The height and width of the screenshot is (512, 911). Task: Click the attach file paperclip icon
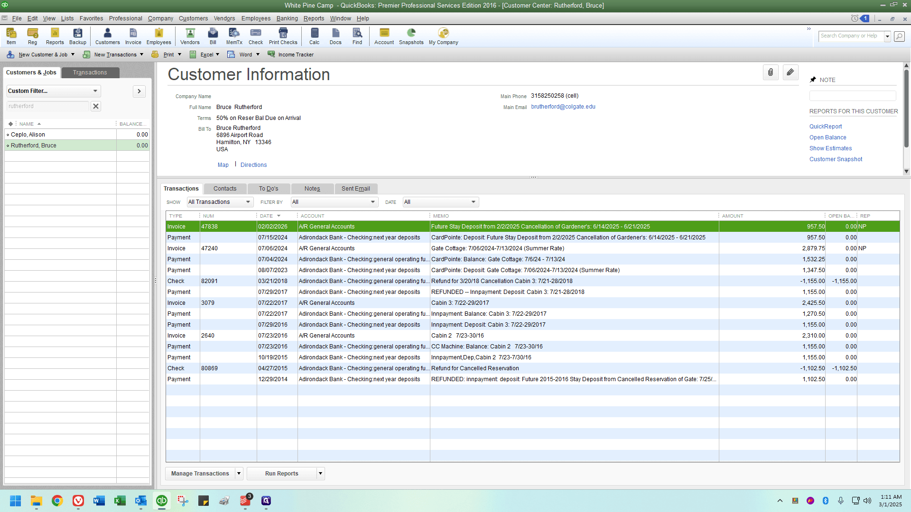tap(771, 73)
